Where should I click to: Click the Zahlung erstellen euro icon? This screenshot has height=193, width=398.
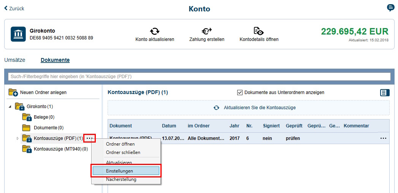206,31
